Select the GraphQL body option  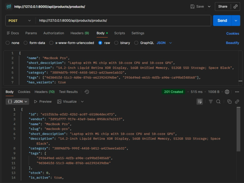coord(136,43)
